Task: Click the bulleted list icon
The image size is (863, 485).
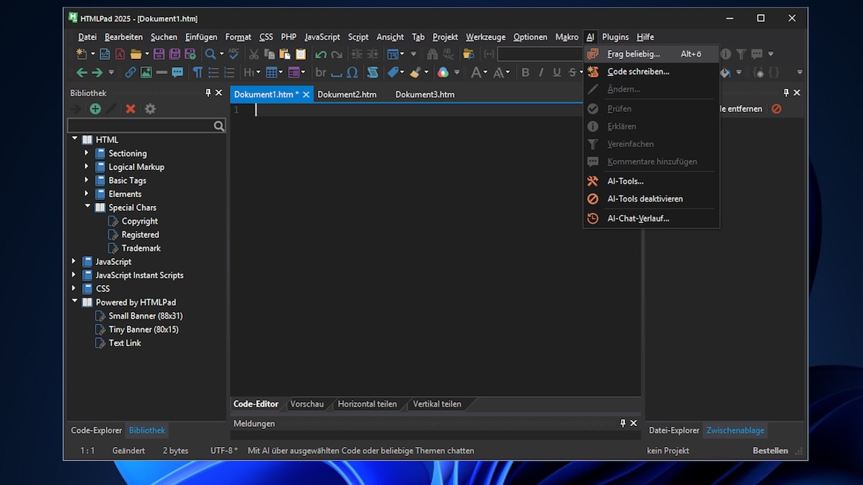Action: coord(214,72)
